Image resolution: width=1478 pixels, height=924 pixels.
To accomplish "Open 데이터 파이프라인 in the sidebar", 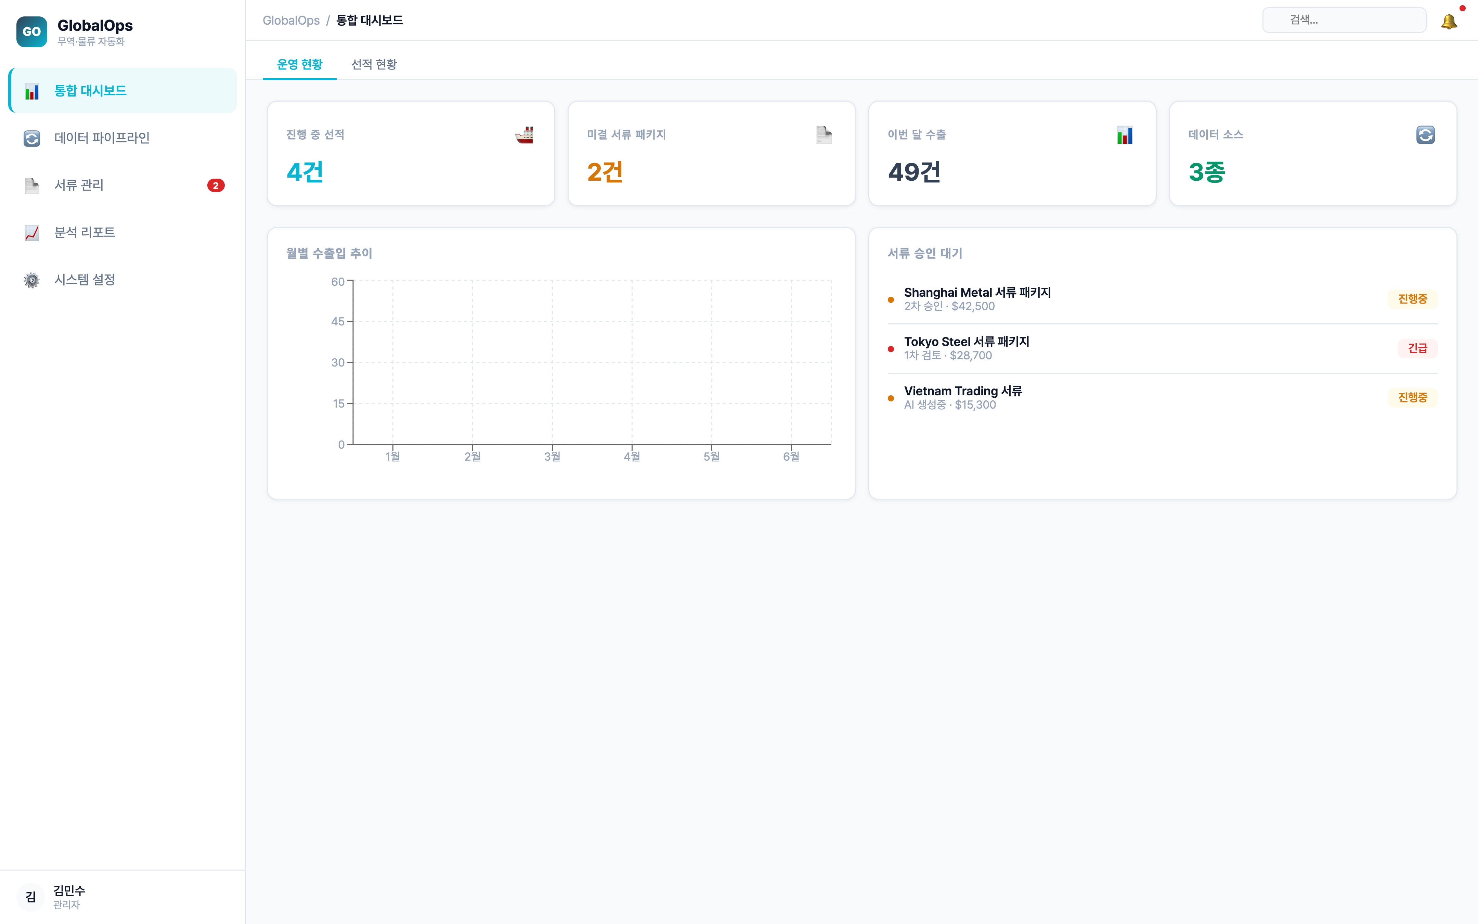I will [102, 138].
